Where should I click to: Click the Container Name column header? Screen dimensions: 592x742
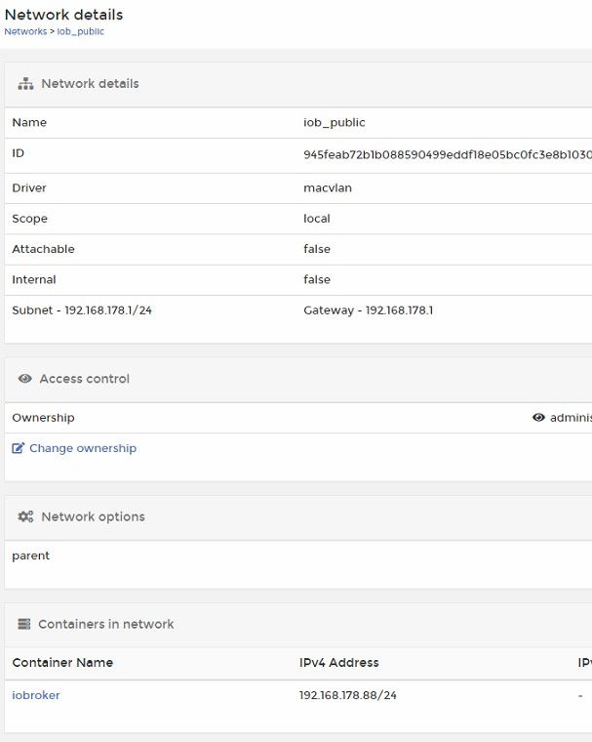point(62,662)
